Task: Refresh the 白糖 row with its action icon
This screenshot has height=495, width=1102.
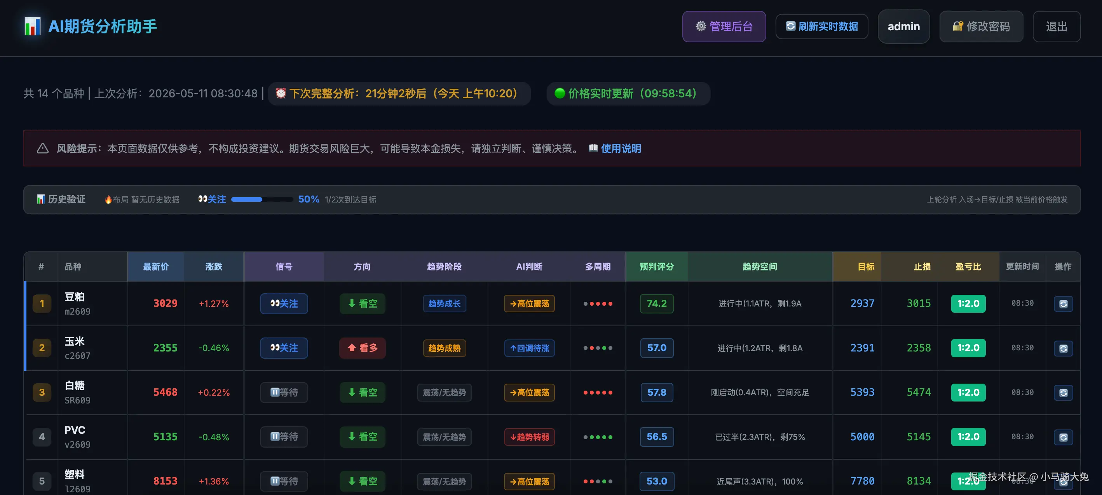Action: [x=1063, y=393]
